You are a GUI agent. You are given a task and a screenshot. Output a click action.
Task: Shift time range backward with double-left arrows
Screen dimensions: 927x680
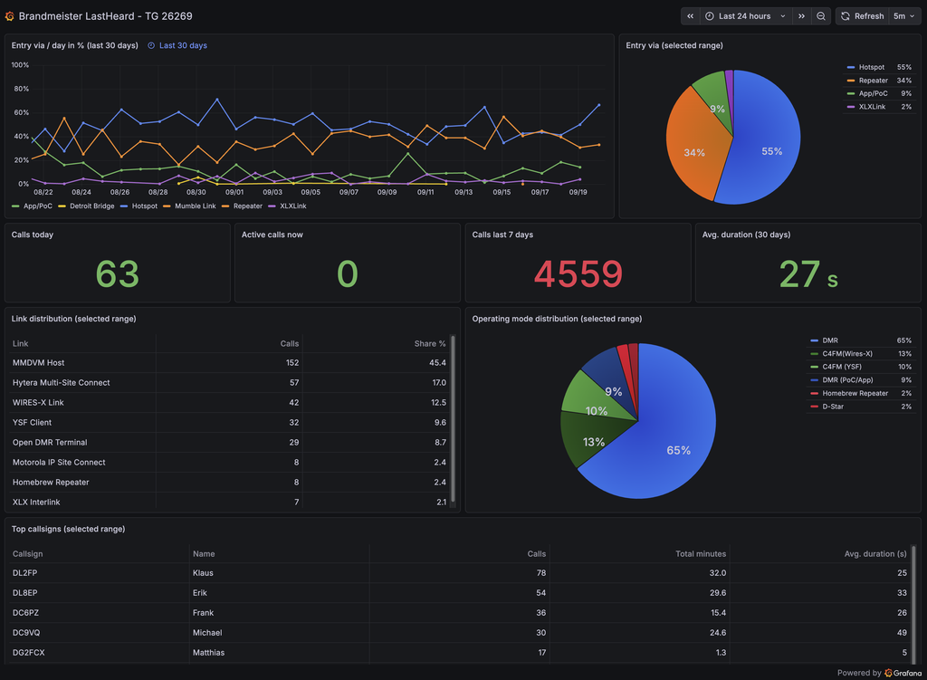point(690,16)
